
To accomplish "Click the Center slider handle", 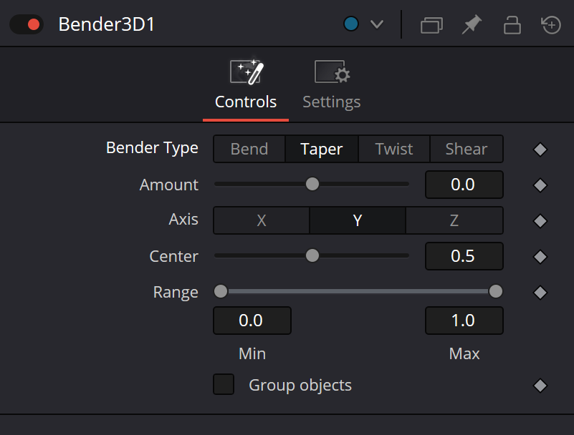I will [312, 255].
